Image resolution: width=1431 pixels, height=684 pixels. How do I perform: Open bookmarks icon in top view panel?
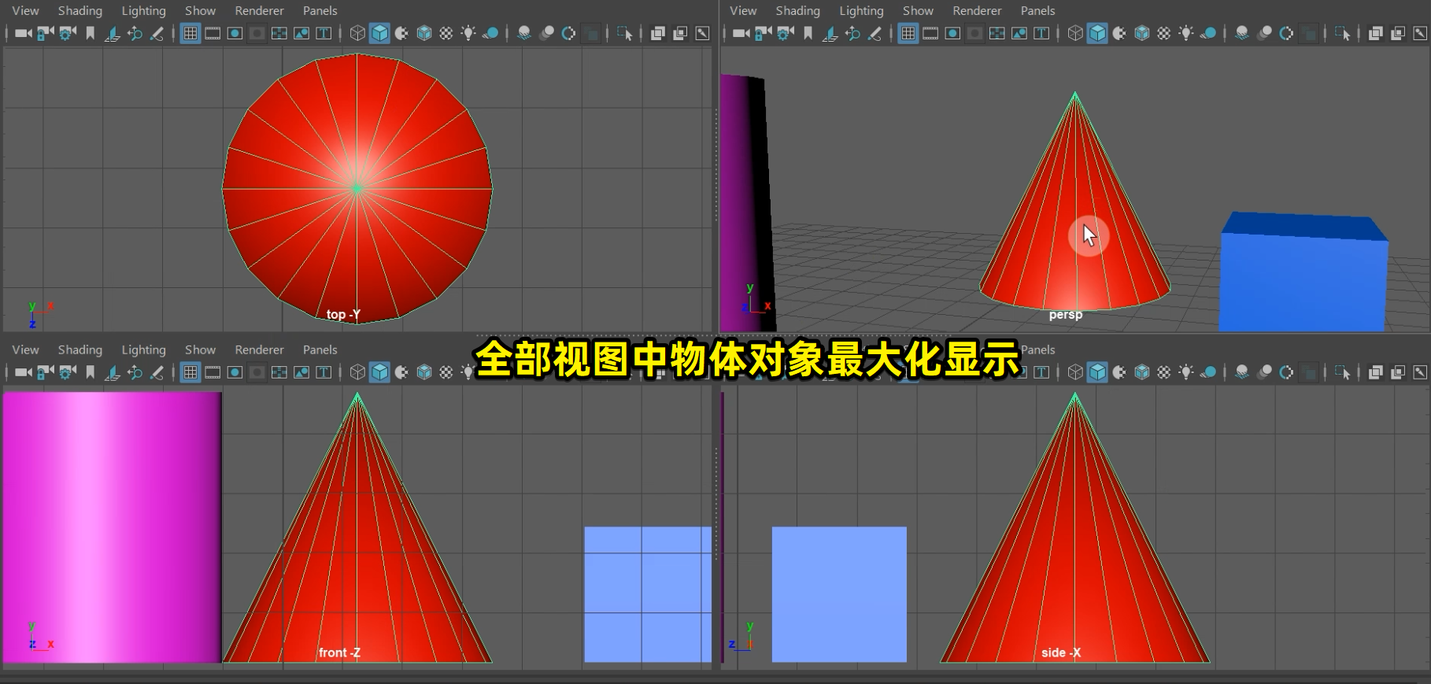[91, 33]
